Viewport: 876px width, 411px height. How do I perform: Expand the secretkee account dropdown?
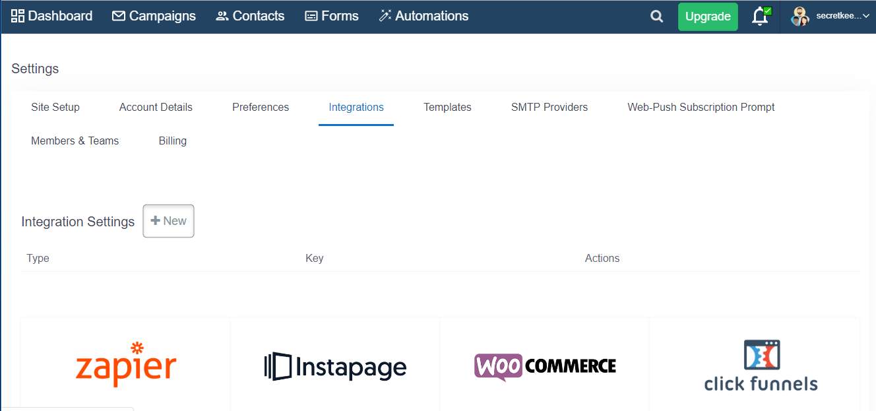tap(842, 16)
